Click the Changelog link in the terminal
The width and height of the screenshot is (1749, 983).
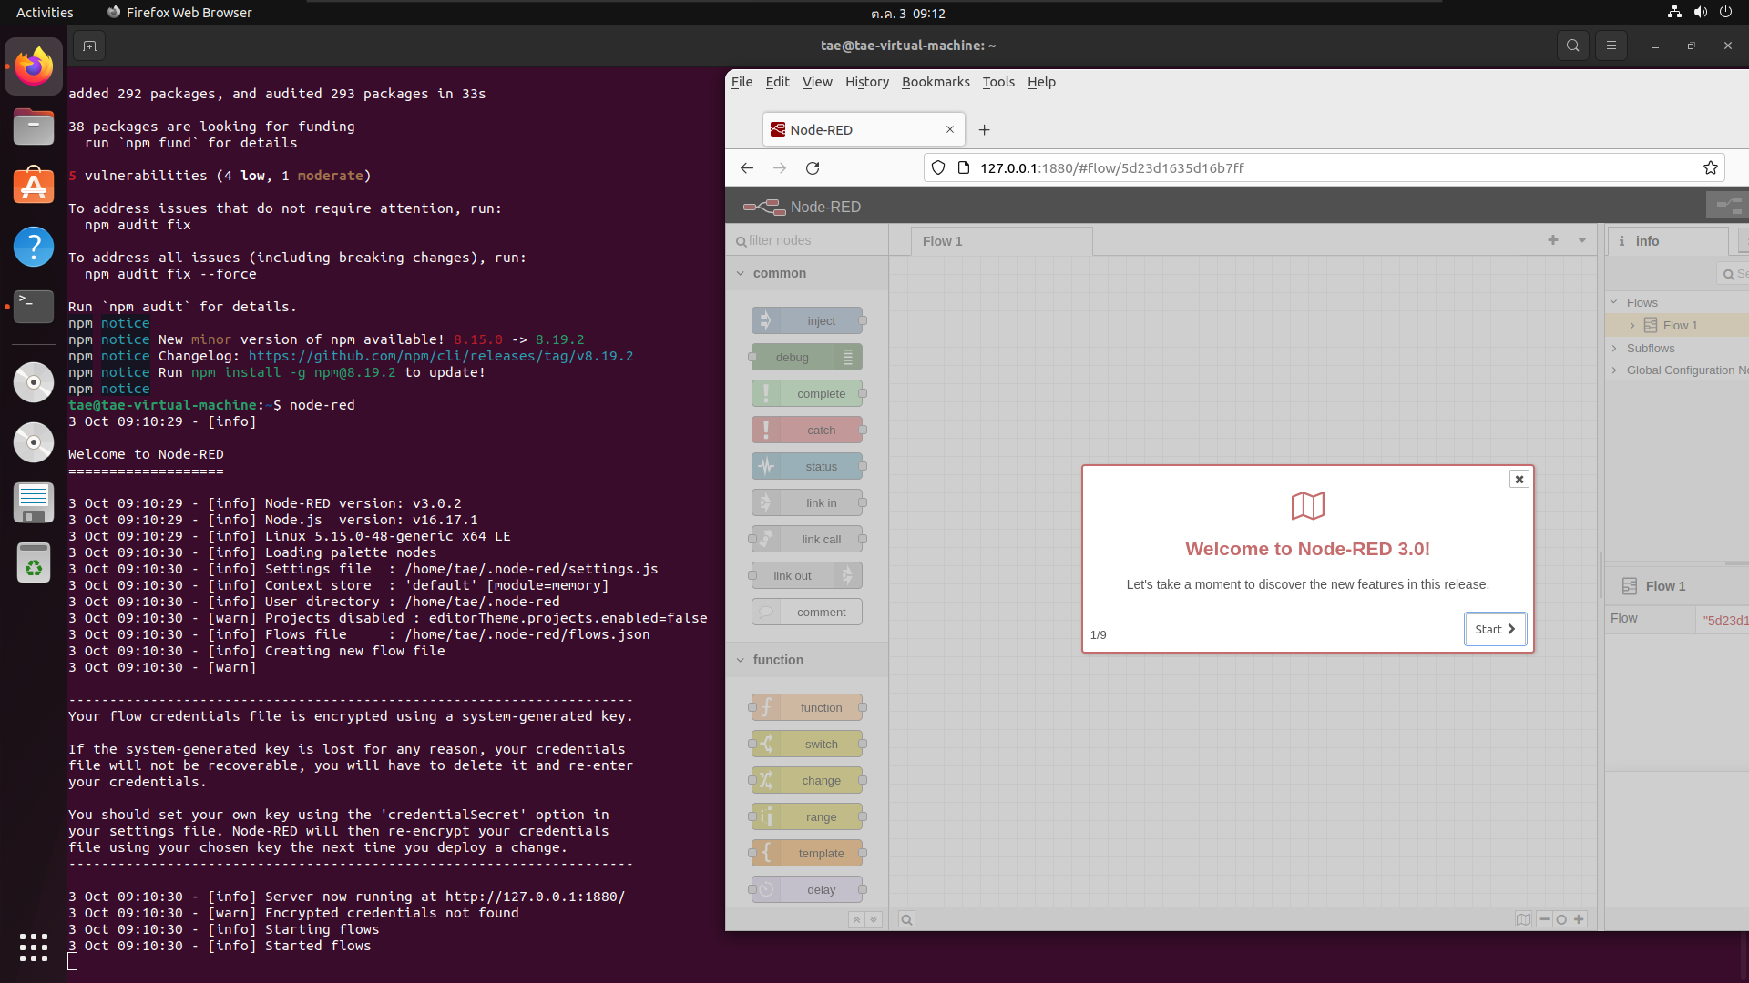click(x=443, y=356)
